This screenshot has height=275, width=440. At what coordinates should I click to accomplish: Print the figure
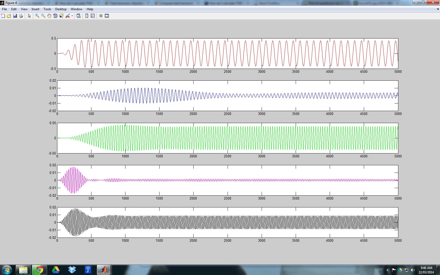[x=21, y=16]
